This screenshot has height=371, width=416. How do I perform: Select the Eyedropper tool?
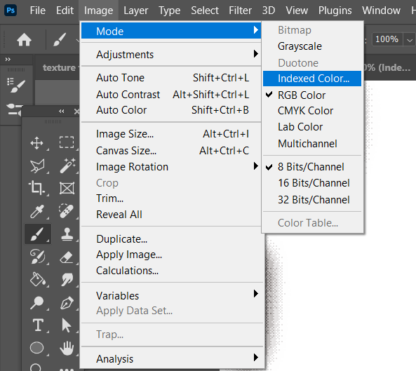coord(37,211)
